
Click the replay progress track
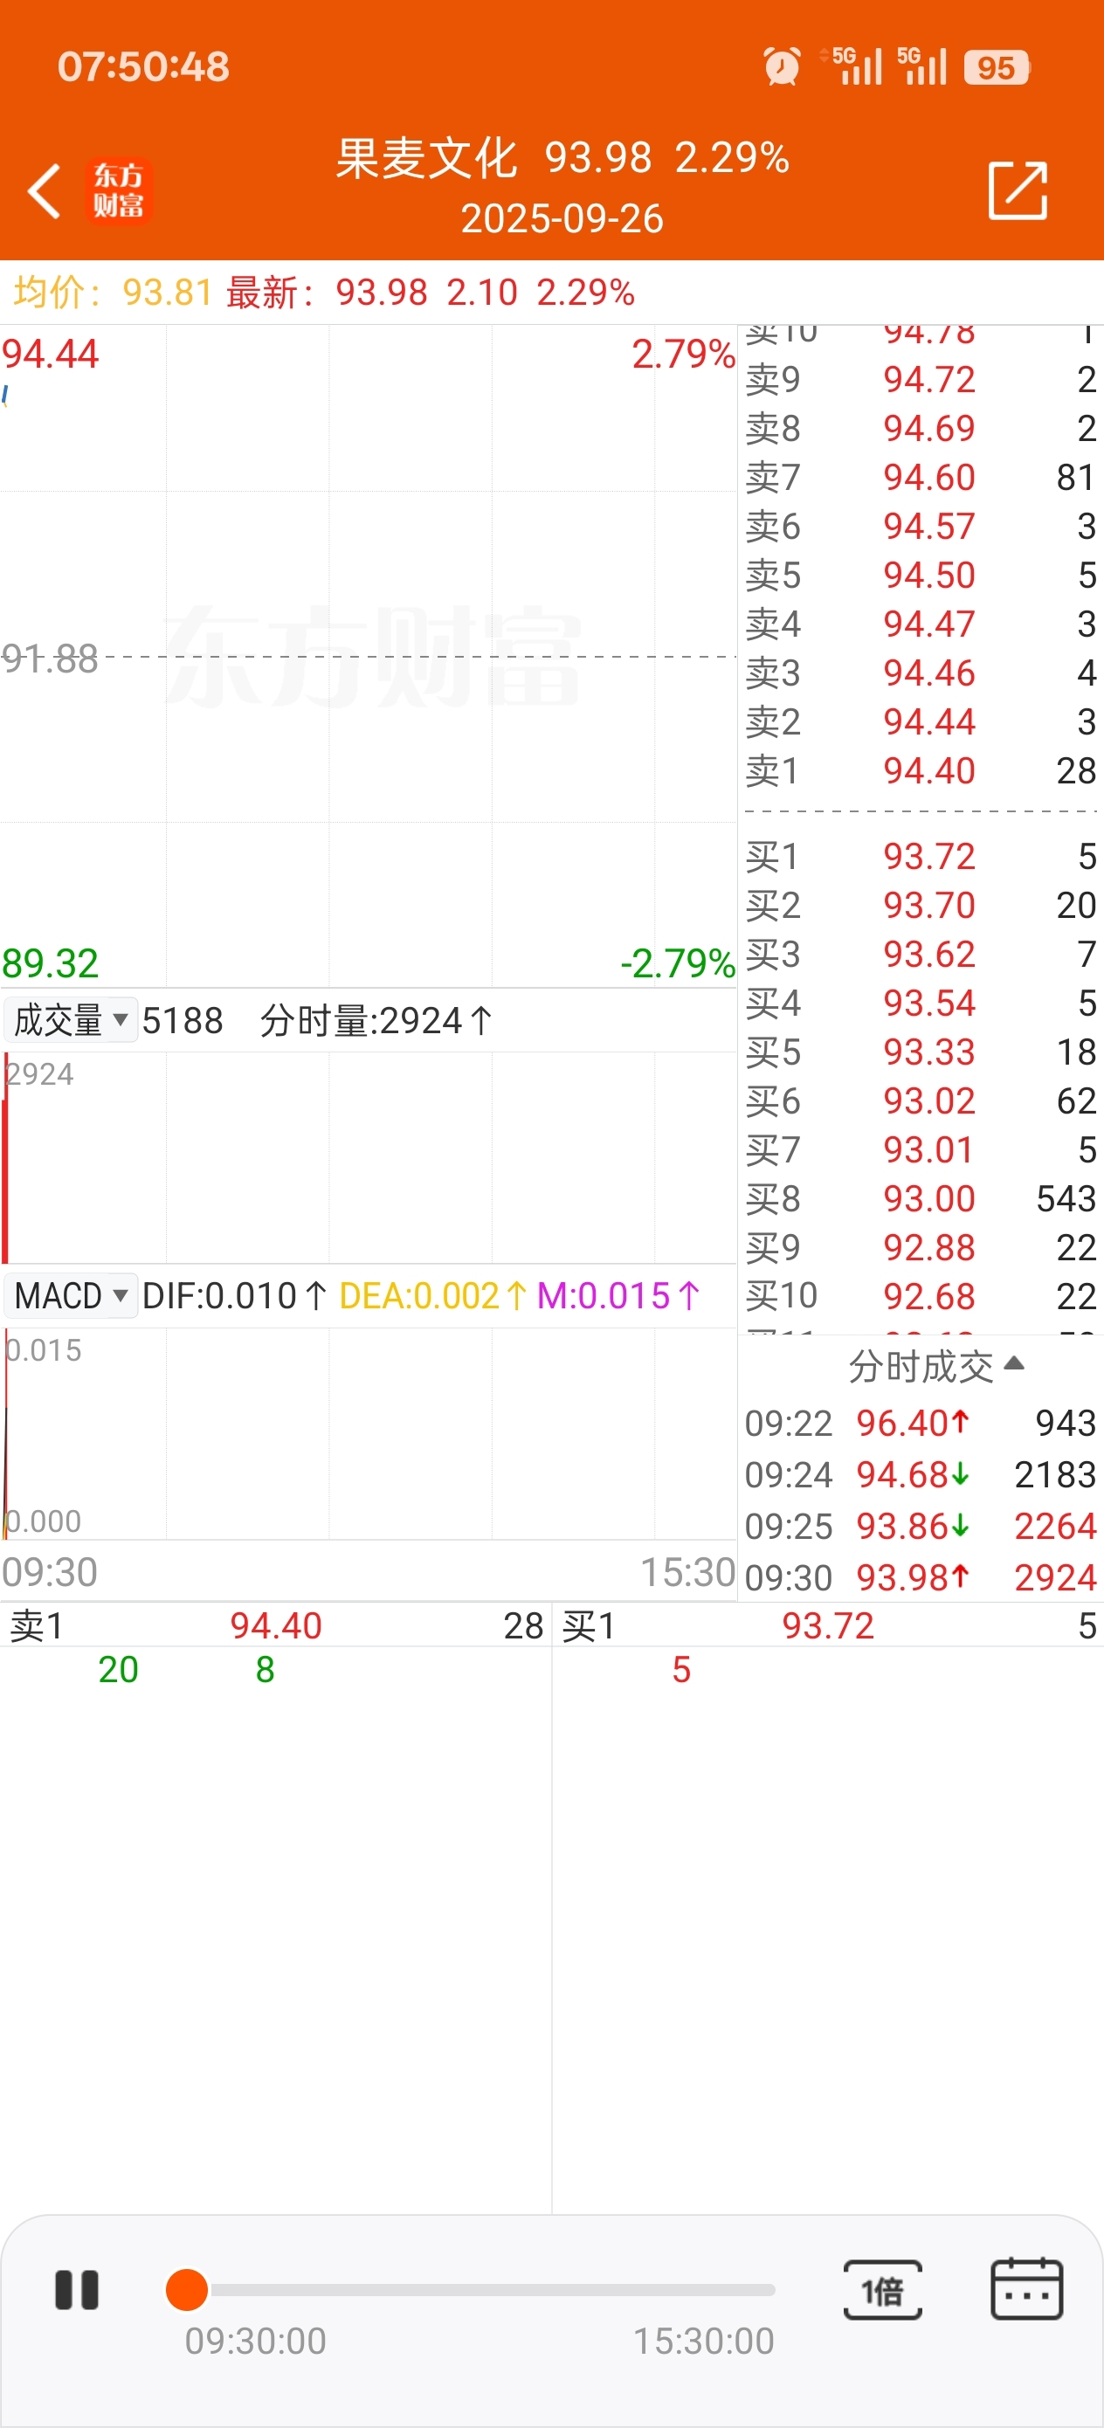[x=481, y=2290]
